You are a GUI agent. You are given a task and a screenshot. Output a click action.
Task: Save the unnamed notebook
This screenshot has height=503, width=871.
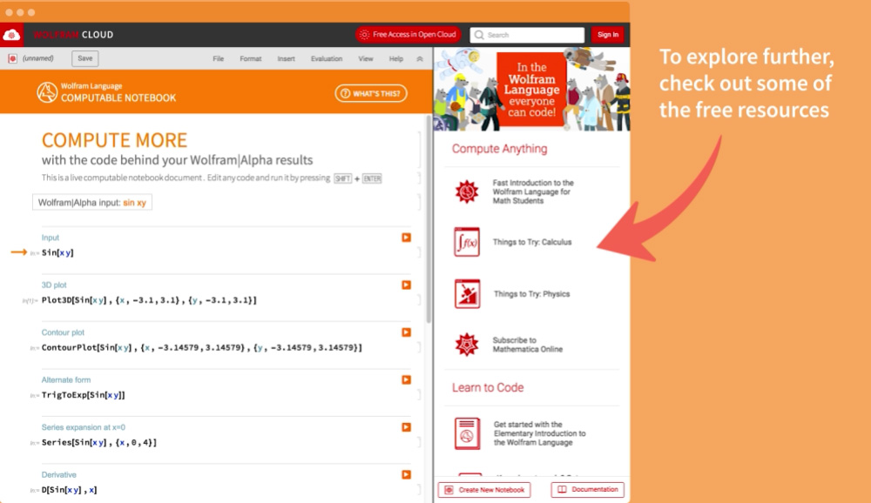pos(85,58)
